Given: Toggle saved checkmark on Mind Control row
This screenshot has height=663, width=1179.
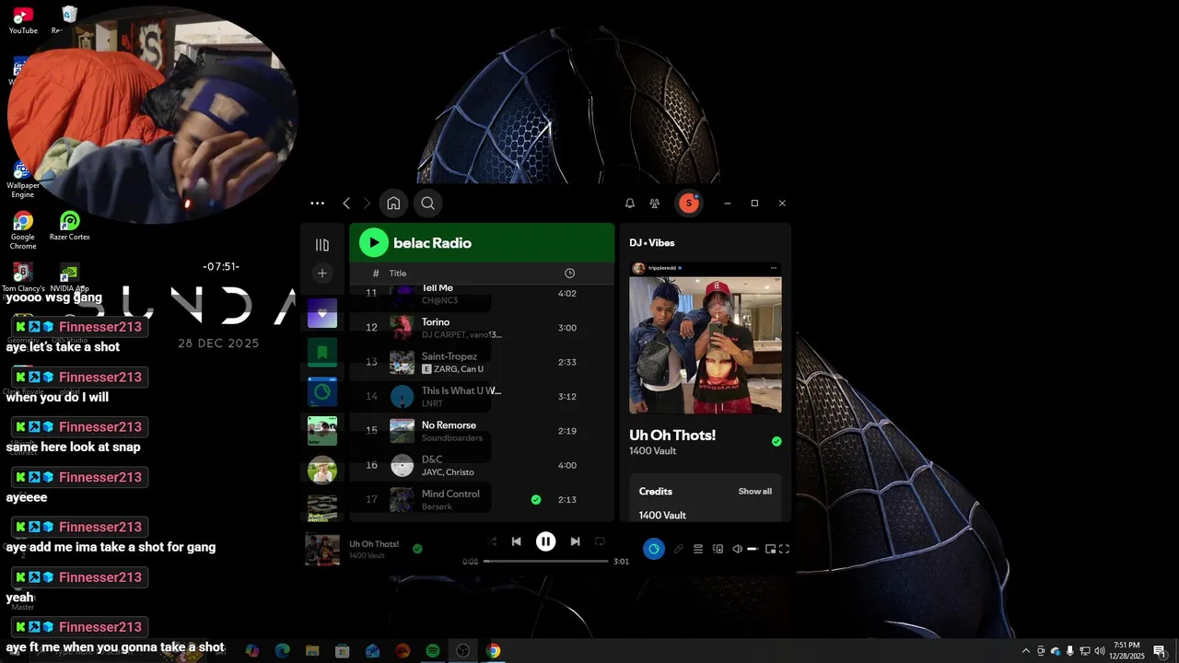Looking at the screenshot, I should (536, 500).
